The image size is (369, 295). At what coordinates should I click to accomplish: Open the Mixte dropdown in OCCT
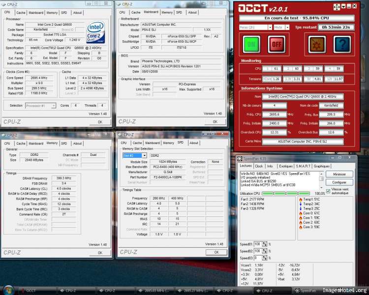(x=281, y=28)
